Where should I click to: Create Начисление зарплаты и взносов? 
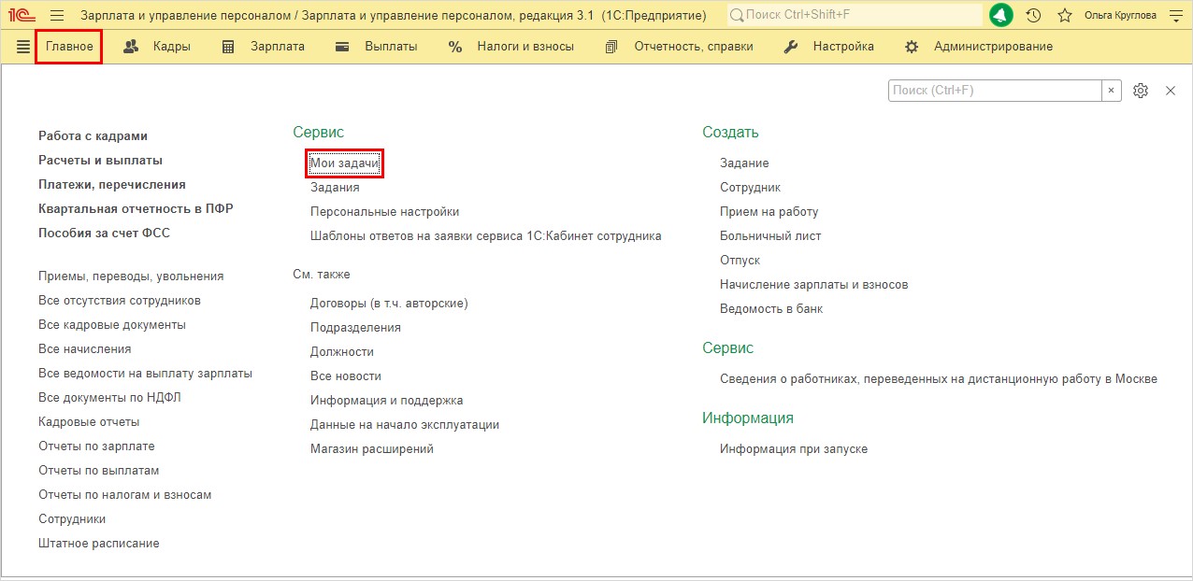coord(814,285)
